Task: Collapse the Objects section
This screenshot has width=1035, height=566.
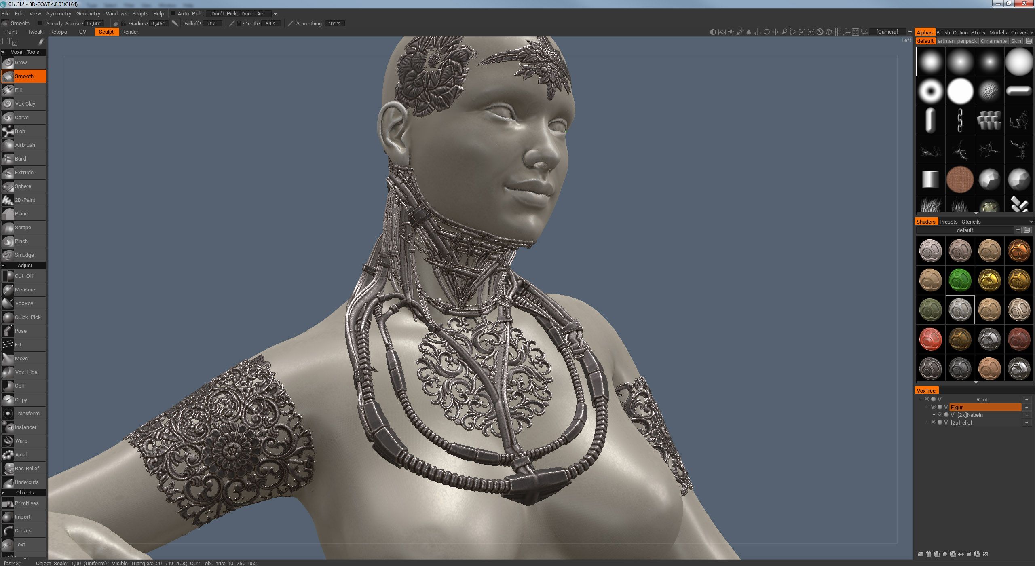Action: click(x=3, y=493)
